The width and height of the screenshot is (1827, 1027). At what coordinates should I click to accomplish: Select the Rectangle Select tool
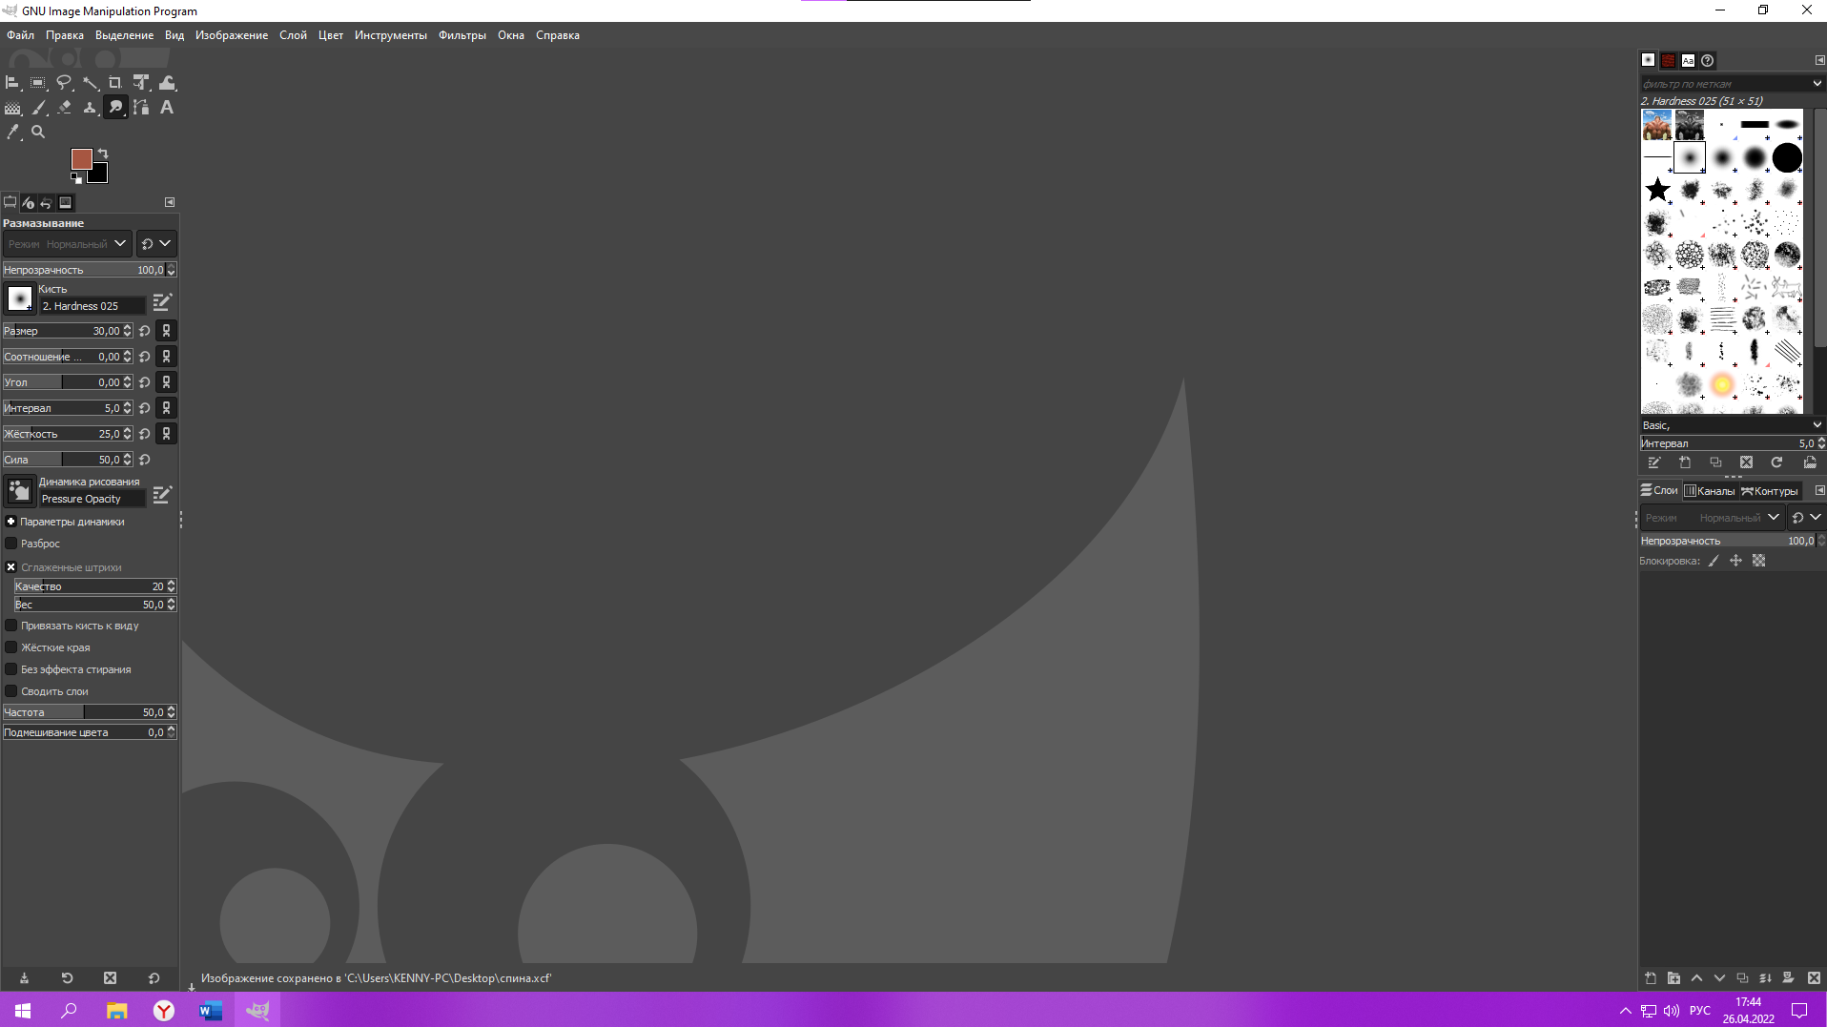click(x=38, y=83)
